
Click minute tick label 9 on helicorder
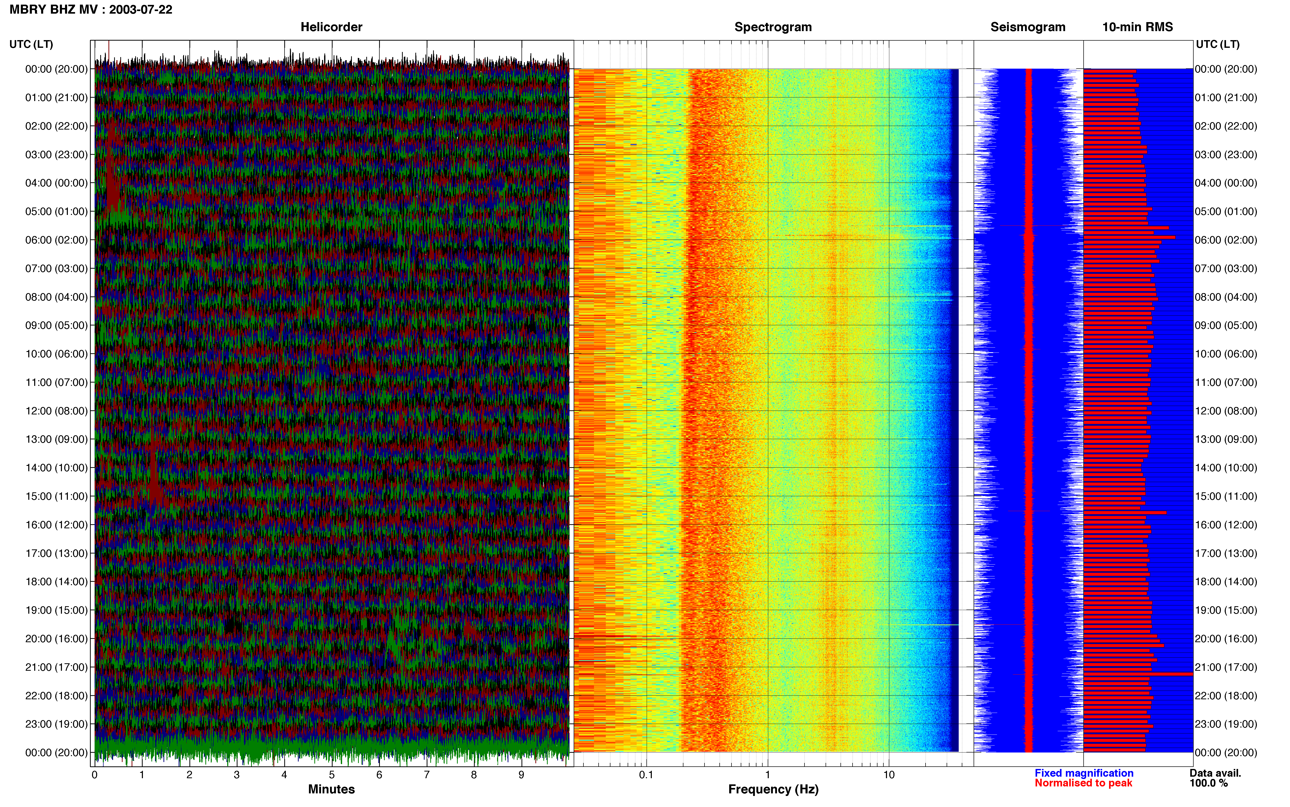pos(521,775)
